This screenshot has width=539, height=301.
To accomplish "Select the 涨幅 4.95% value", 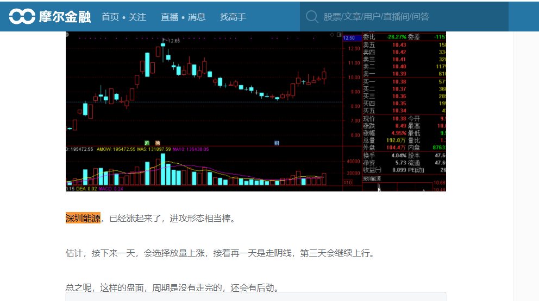I will coord(399,133).
